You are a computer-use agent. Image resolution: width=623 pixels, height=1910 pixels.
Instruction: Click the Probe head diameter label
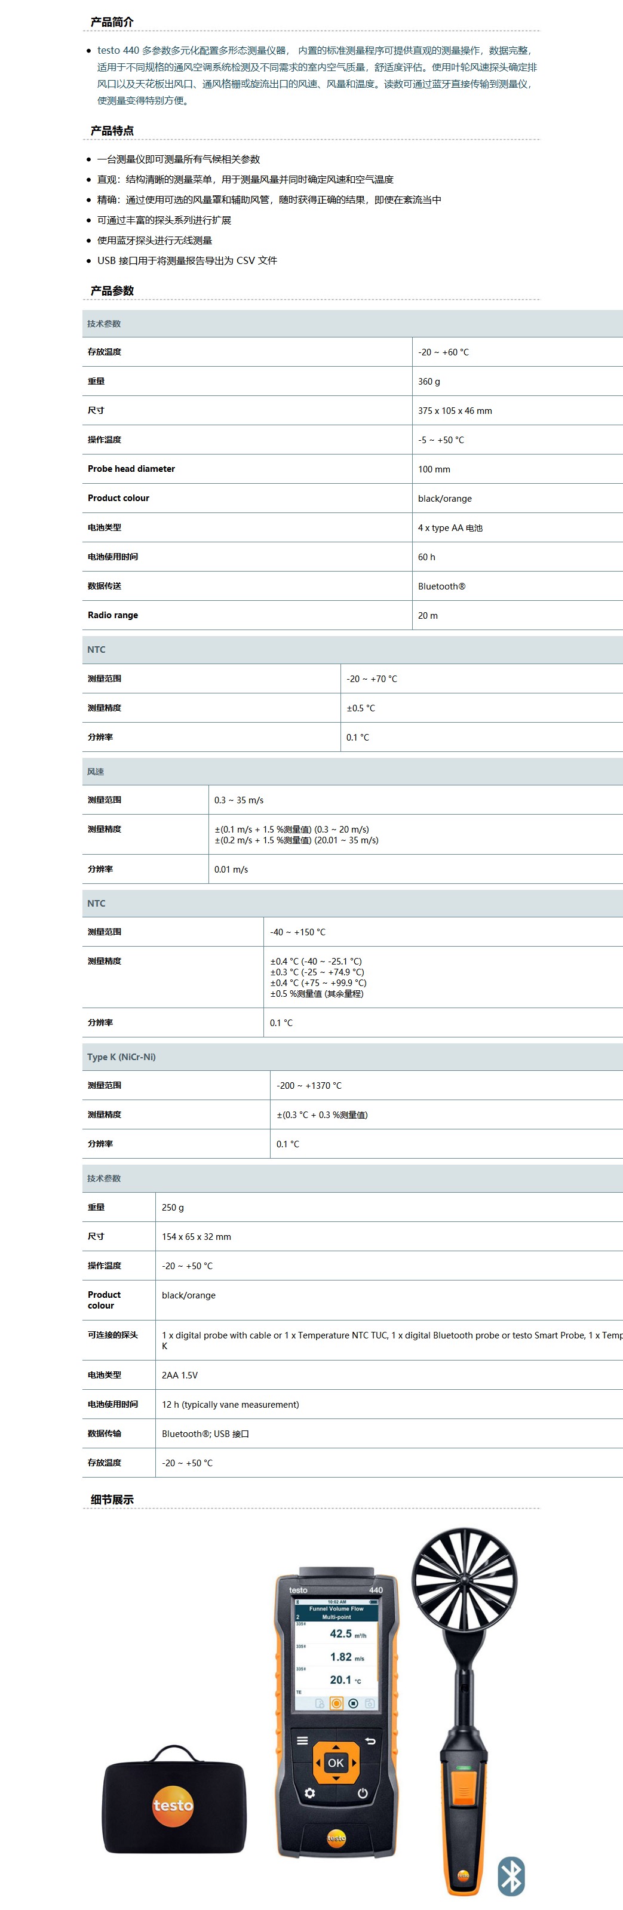pyautogui.click(x=131, y=469)
